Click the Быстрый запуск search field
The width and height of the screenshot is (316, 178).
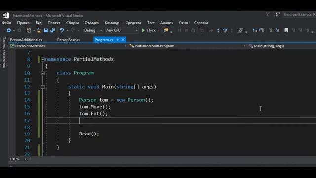click(300, 14)
